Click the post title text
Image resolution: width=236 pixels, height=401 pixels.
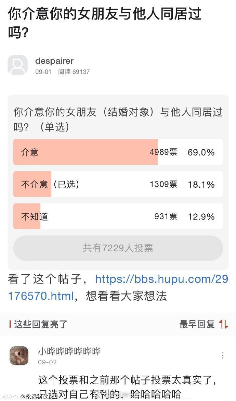pyautogui.click(x=105, y=23)
